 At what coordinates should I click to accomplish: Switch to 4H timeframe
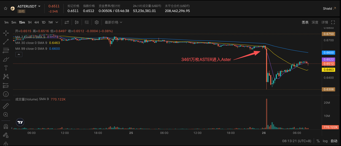click(x=36, y=22)
